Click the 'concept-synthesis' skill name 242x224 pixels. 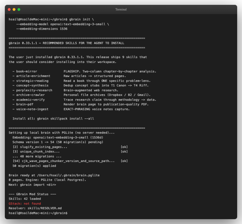32,85
